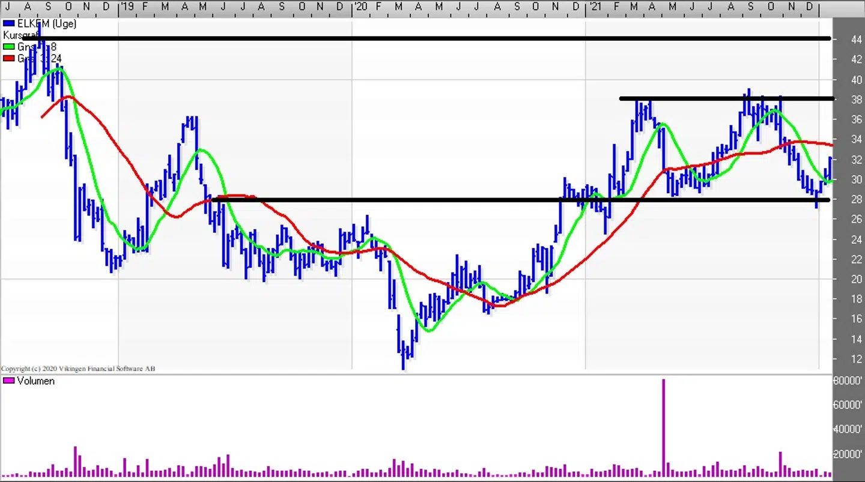
Task: Click the green Gns 8 legend swatch
Action: pos(8,47)
